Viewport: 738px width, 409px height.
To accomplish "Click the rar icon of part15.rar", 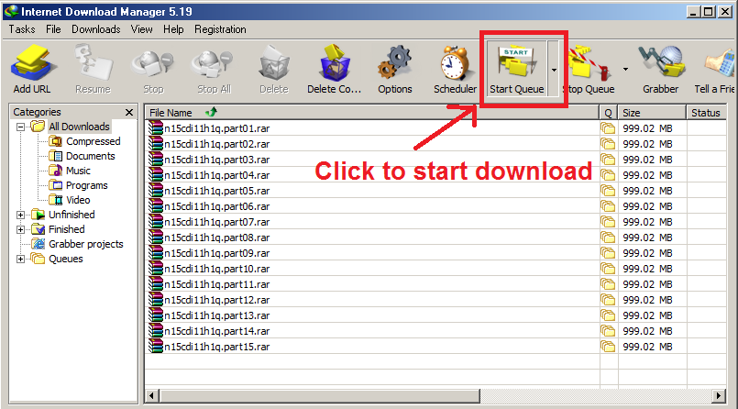I will [155, 346].
